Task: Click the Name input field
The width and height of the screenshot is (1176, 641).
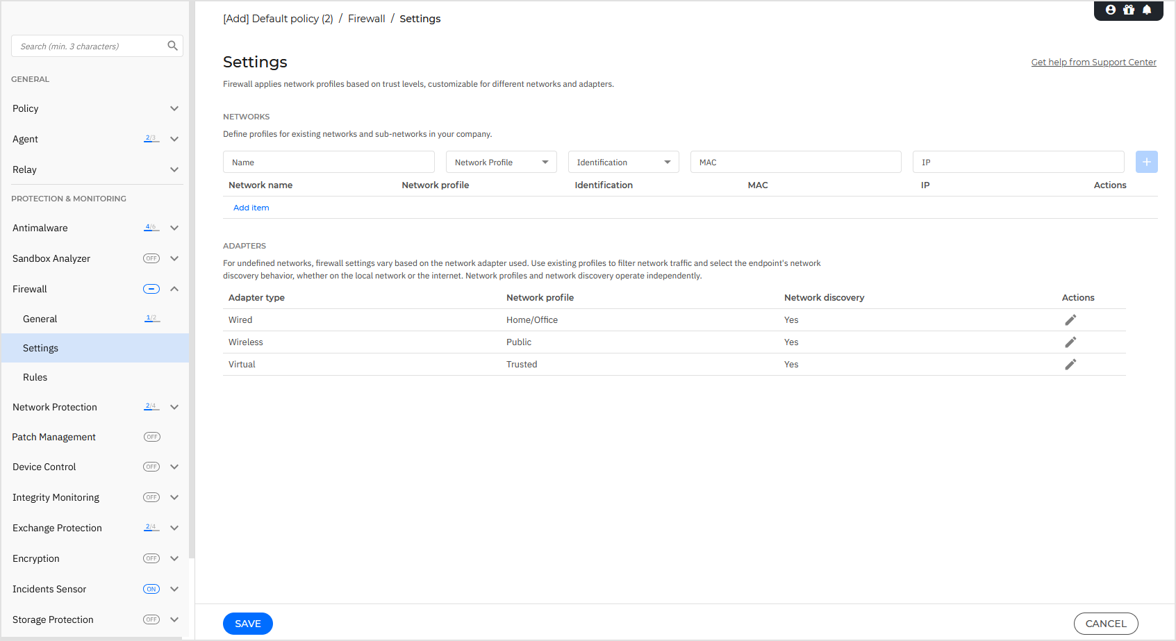Action: pos(328,162)
